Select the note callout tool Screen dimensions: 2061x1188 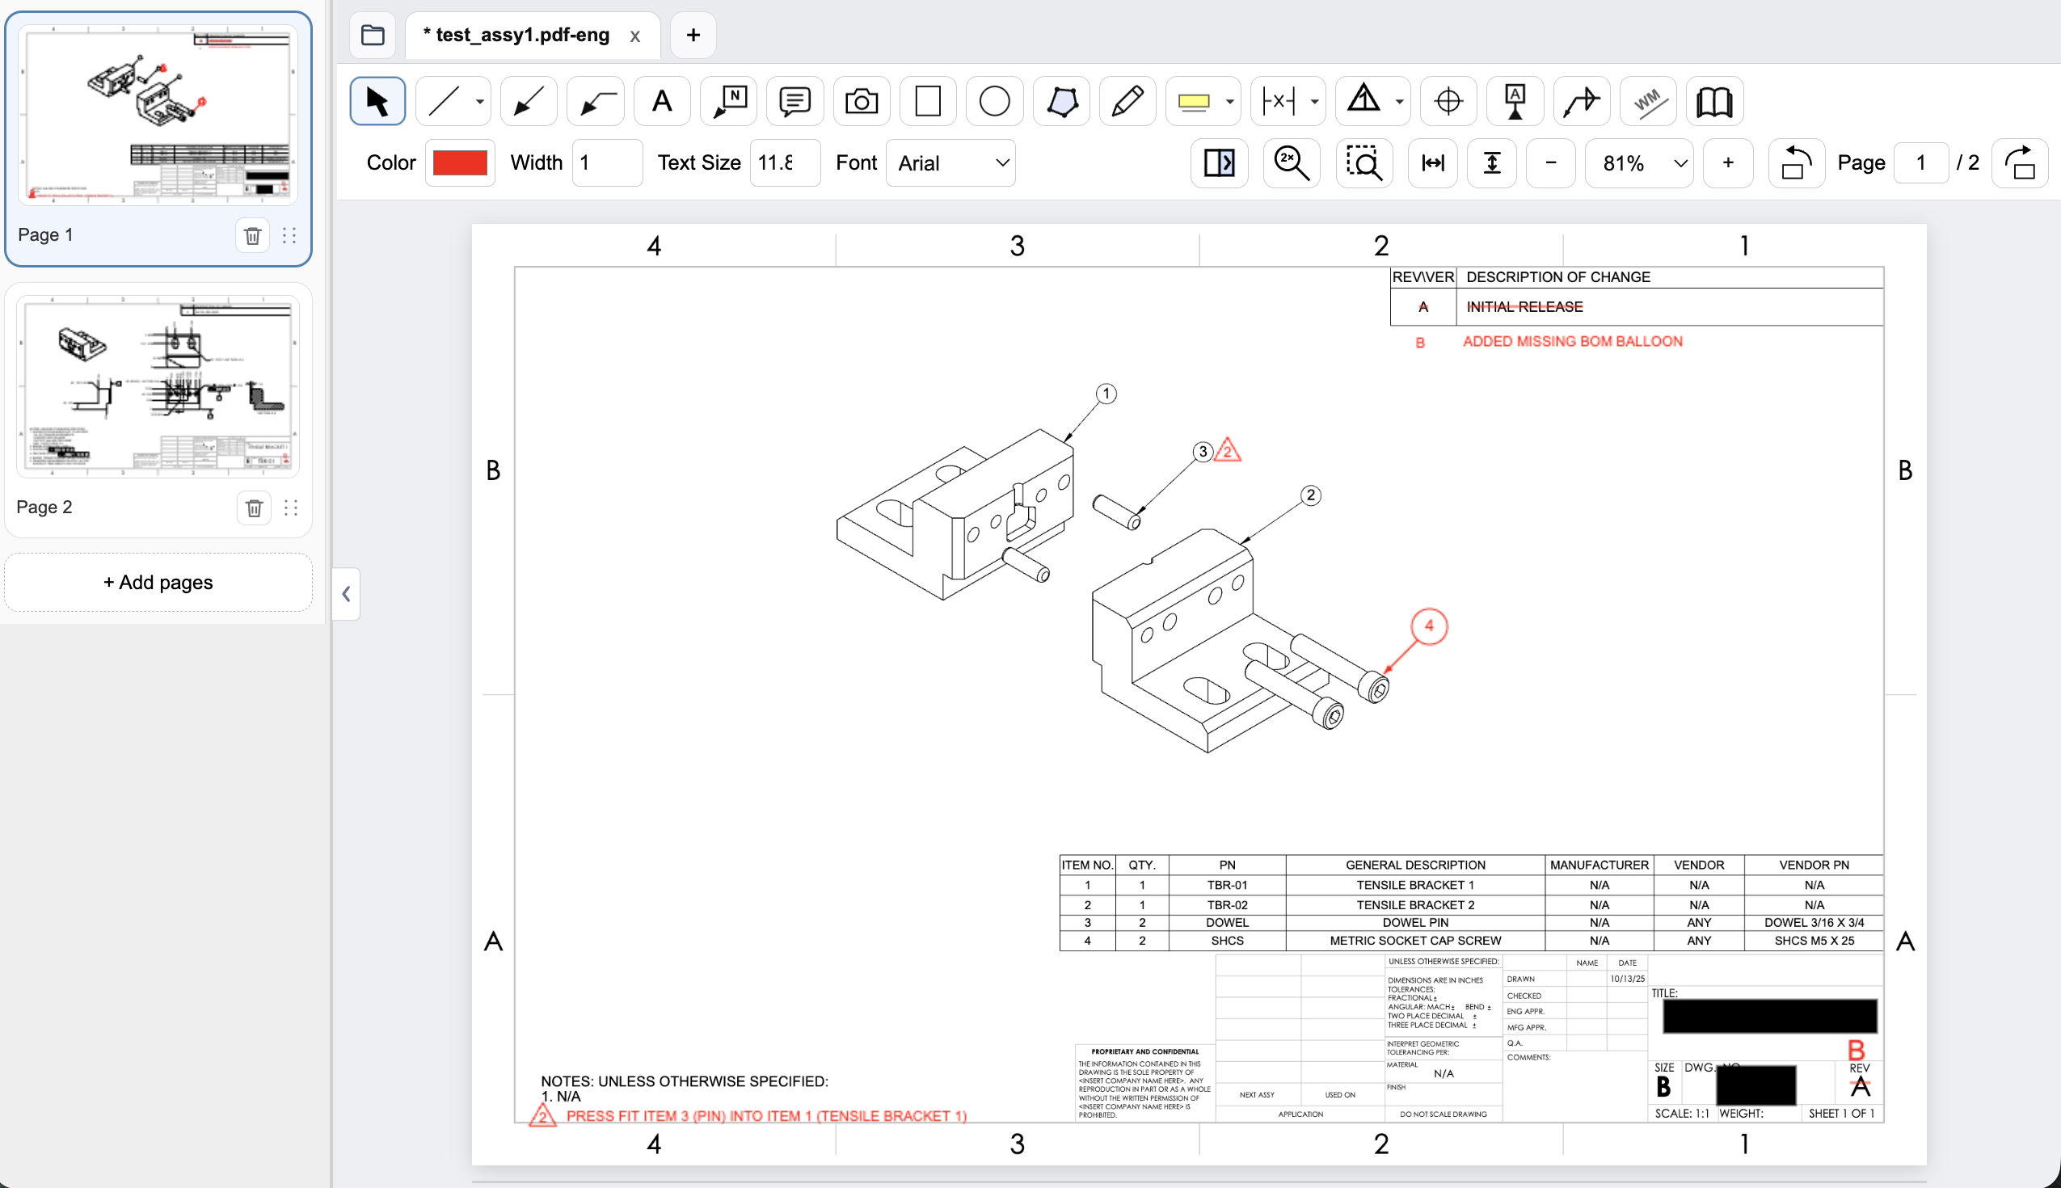pos(728,101)
